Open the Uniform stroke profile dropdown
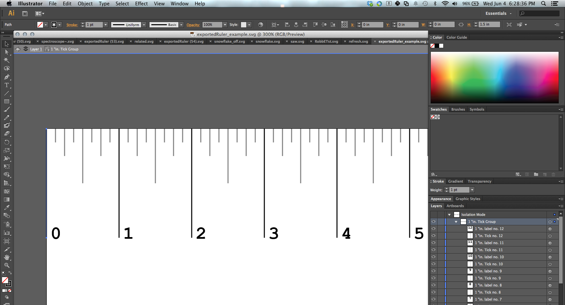The width and height of the screenshot is (565, 305). (144, 25)
